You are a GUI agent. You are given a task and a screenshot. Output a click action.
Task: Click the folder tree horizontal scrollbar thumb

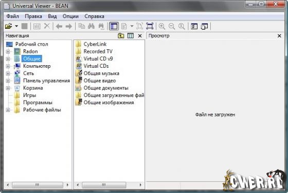38,185
